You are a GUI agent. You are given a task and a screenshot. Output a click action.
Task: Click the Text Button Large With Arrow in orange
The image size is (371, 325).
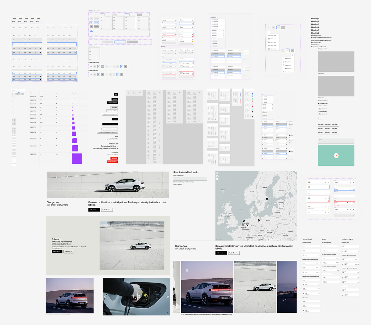[109, 146]
